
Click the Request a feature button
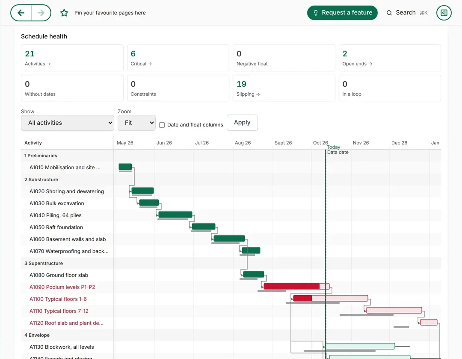pos(342,13)
